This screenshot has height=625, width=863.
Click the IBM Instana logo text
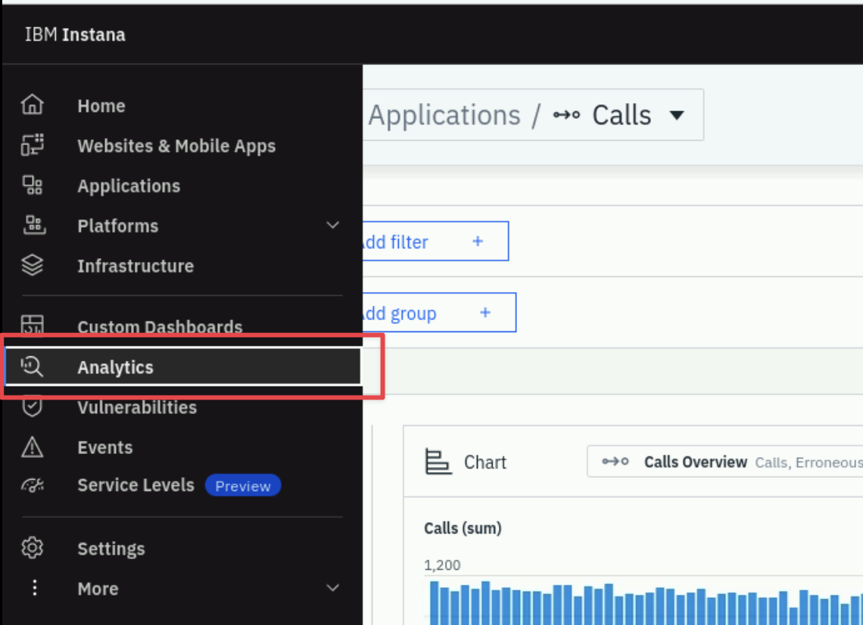(75, 35)
